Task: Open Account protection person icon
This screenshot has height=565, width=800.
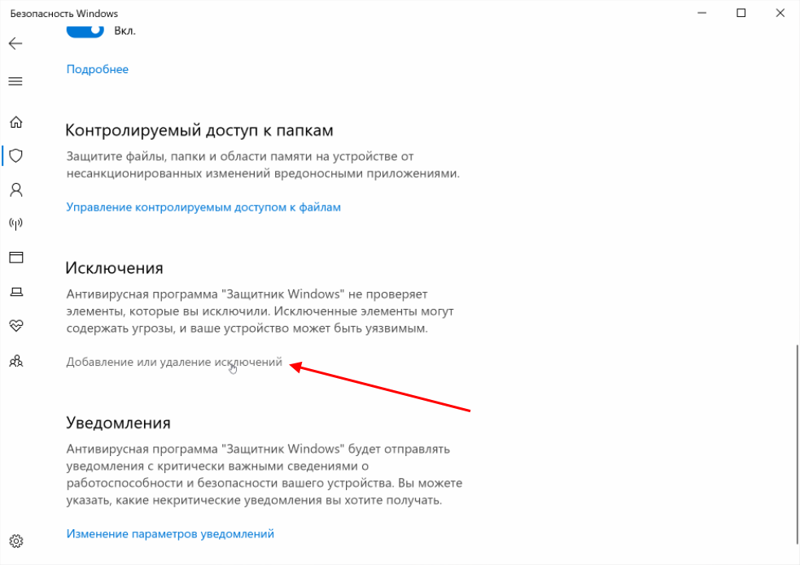Action: [15, 189]
